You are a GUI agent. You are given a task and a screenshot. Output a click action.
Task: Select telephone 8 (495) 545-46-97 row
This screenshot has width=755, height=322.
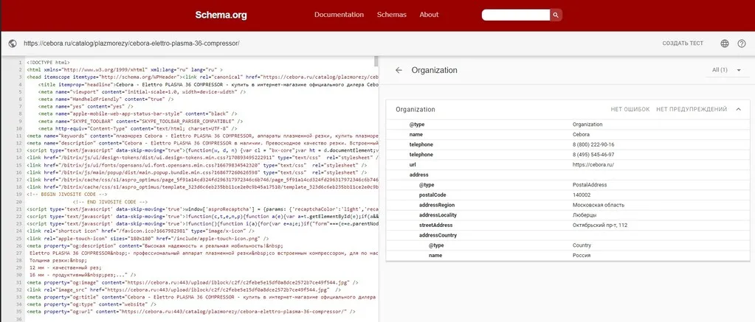[x=566, y=155]
